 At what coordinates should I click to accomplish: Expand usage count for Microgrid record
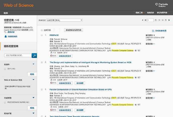tap(150, 71)
